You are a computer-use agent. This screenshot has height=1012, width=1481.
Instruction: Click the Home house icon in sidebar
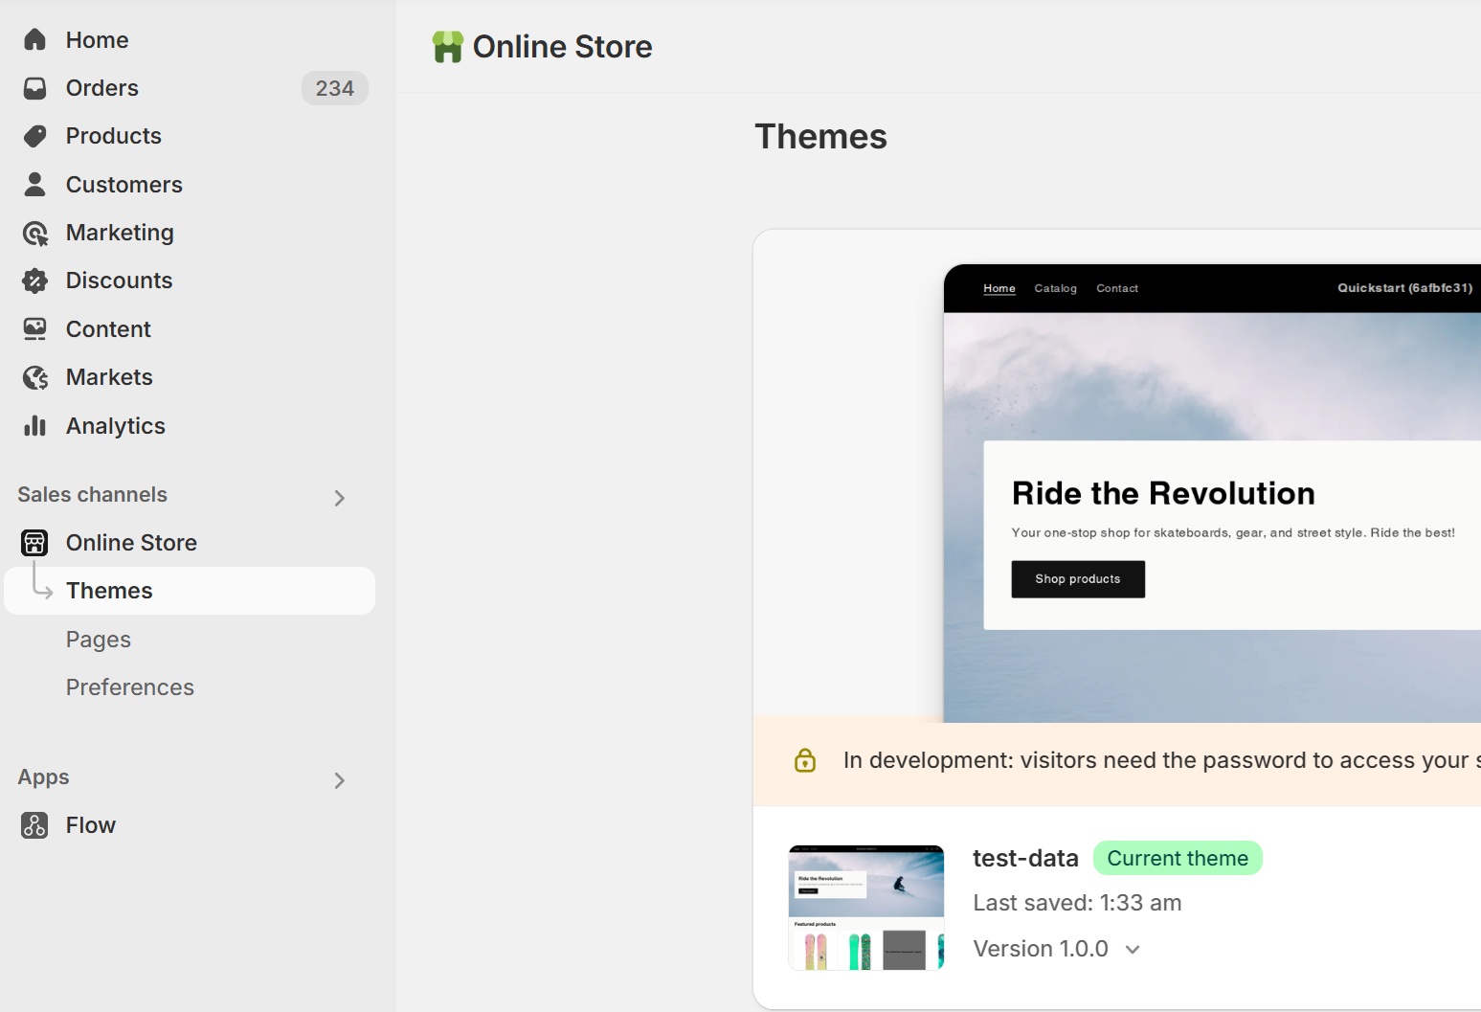click(35, 40)
